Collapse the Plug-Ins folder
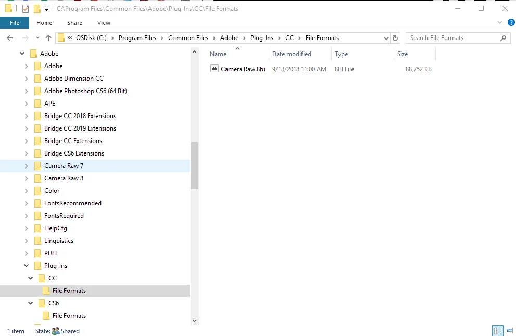Image resolution: width=516 pixels, height=336 pixels. [x=27, y=266]
